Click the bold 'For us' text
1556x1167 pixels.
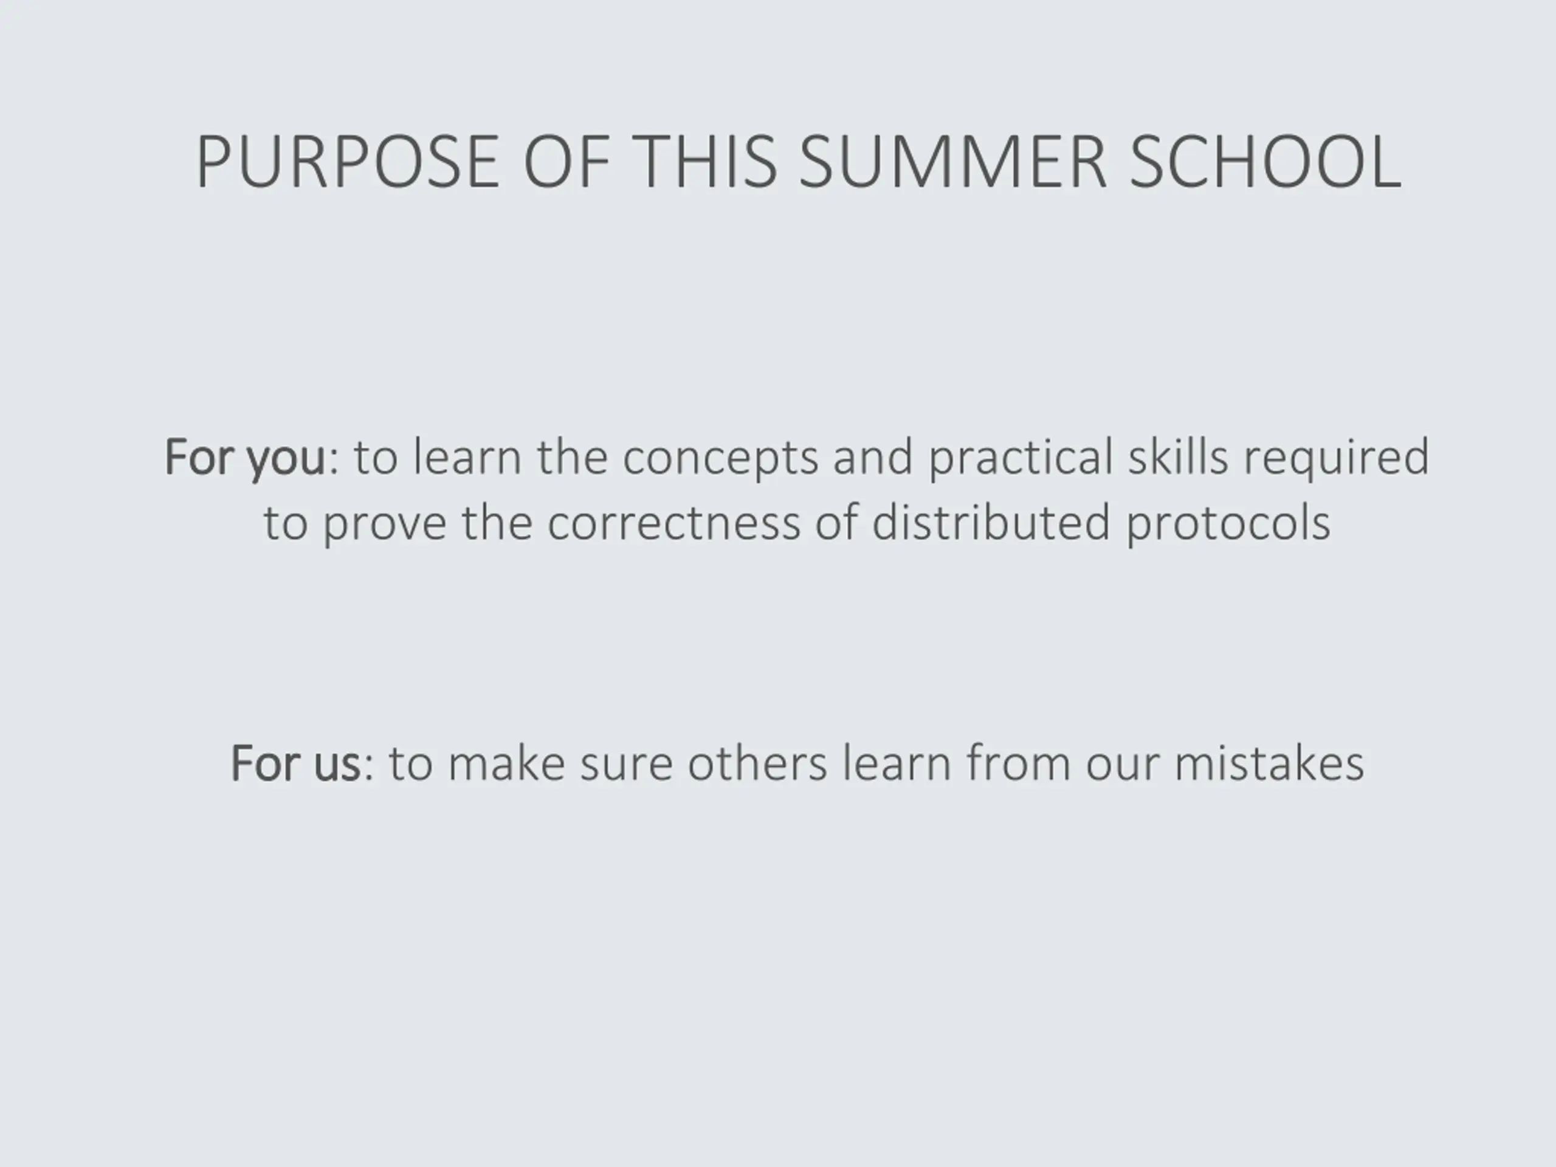(x=295, y=764)
